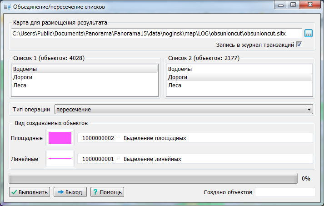Click the browse button next to map path

point(309,33)
